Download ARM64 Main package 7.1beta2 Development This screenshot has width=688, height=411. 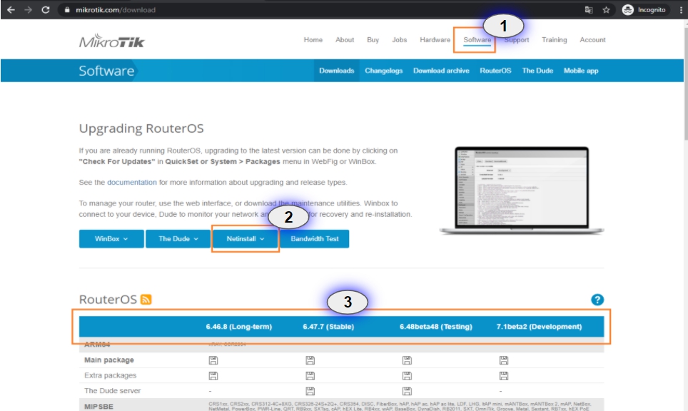(x=504, y=360)
